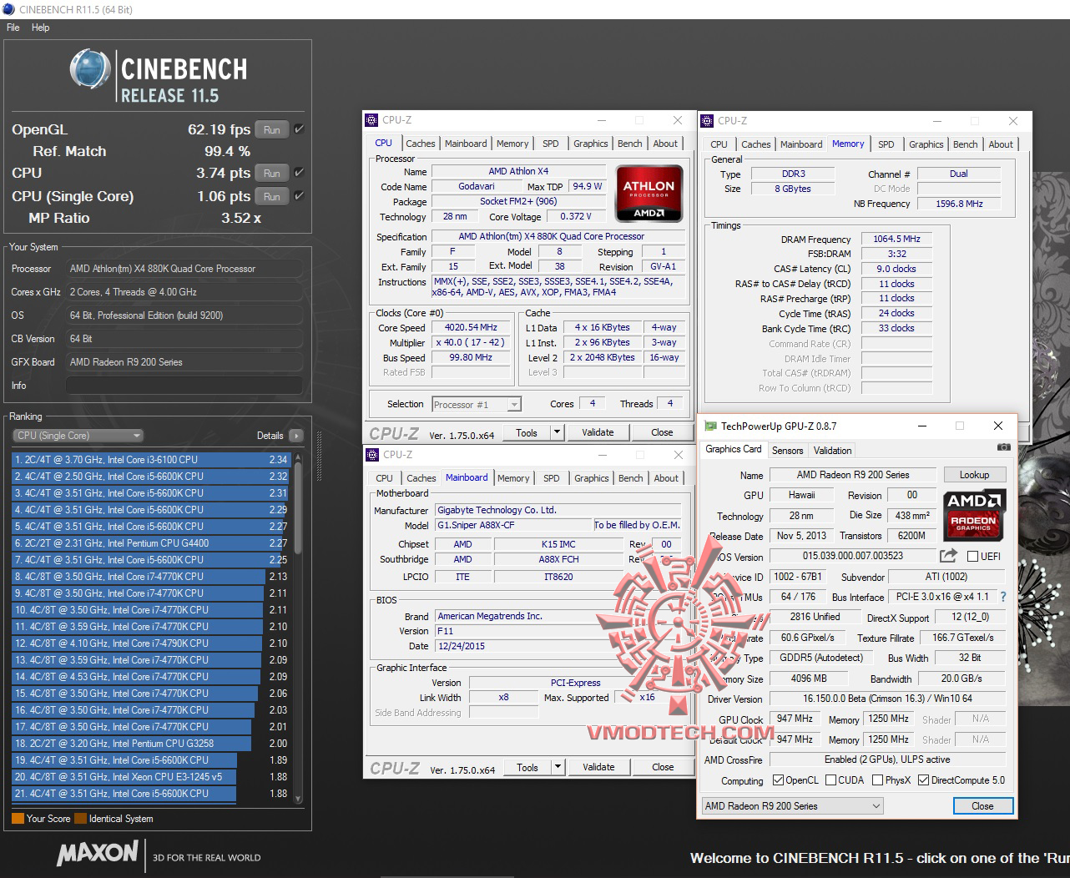Switch to the Sensors tab in GPU-Z

(788, 451)
